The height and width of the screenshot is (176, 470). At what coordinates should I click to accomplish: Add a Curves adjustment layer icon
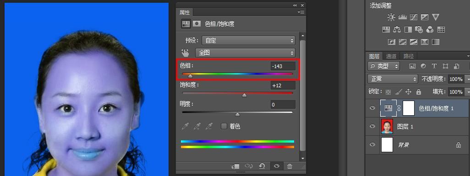(414, 17)
